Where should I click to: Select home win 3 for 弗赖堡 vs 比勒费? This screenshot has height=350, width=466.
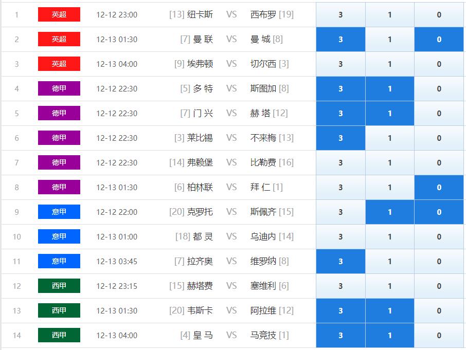pos(340,162)
